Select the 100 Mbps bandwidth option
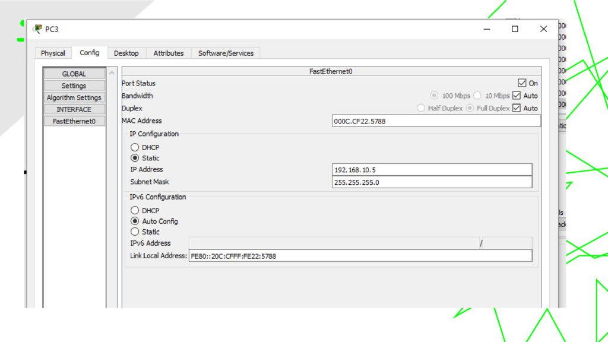 [434, 96]
